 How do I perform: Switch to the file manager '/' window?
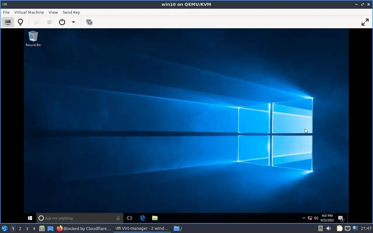pyautogui.click(x=178, y=228)
